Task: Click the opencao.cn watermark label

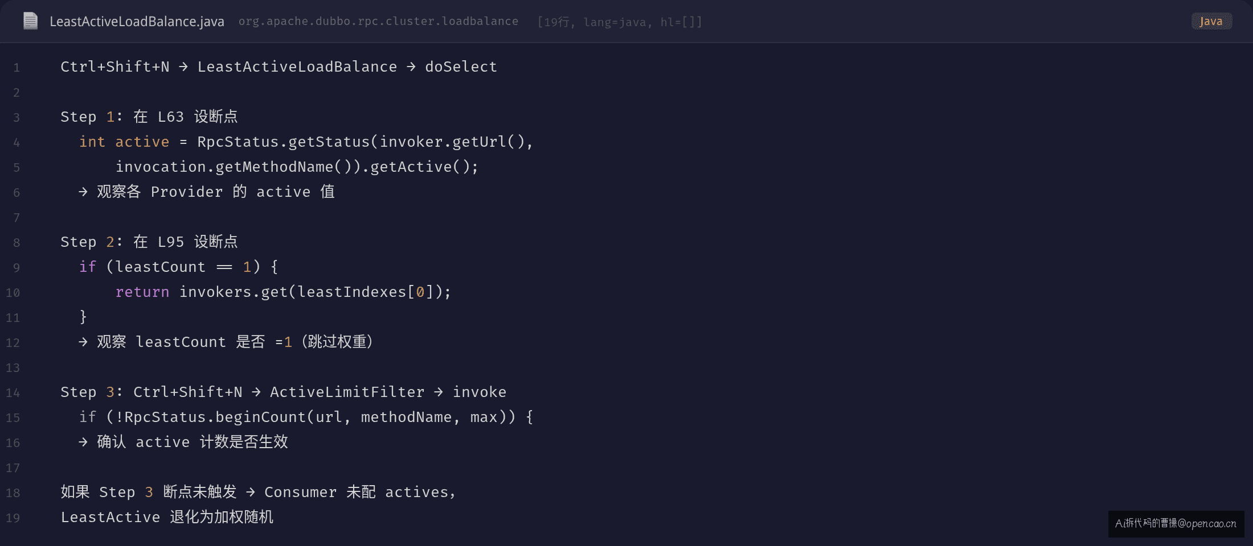Action: 1176,523
